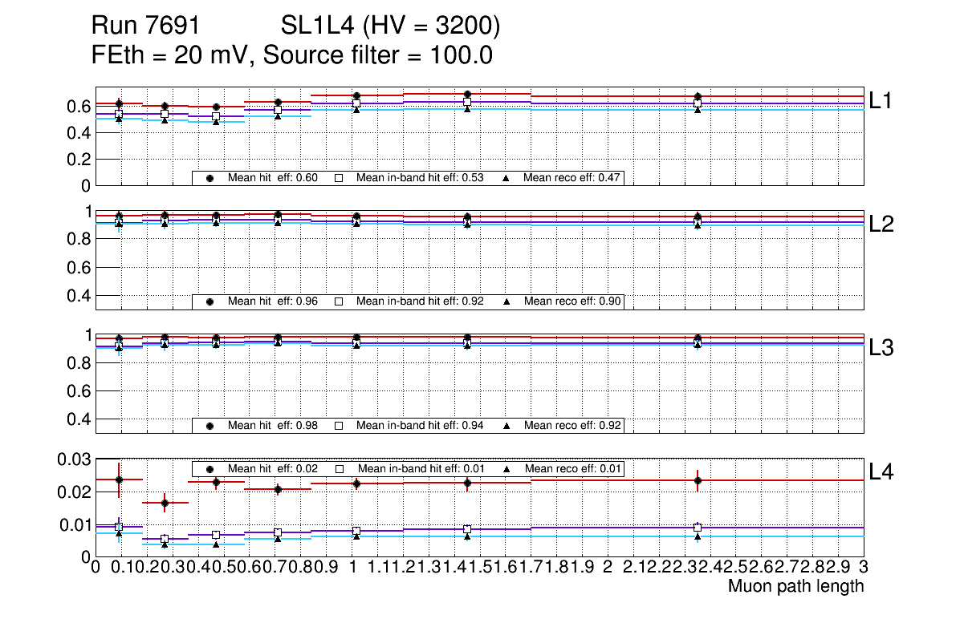The width and height of the screenshot is (960, 619).
Task: Click the open square marker in L2 legend
Action: 339,301
